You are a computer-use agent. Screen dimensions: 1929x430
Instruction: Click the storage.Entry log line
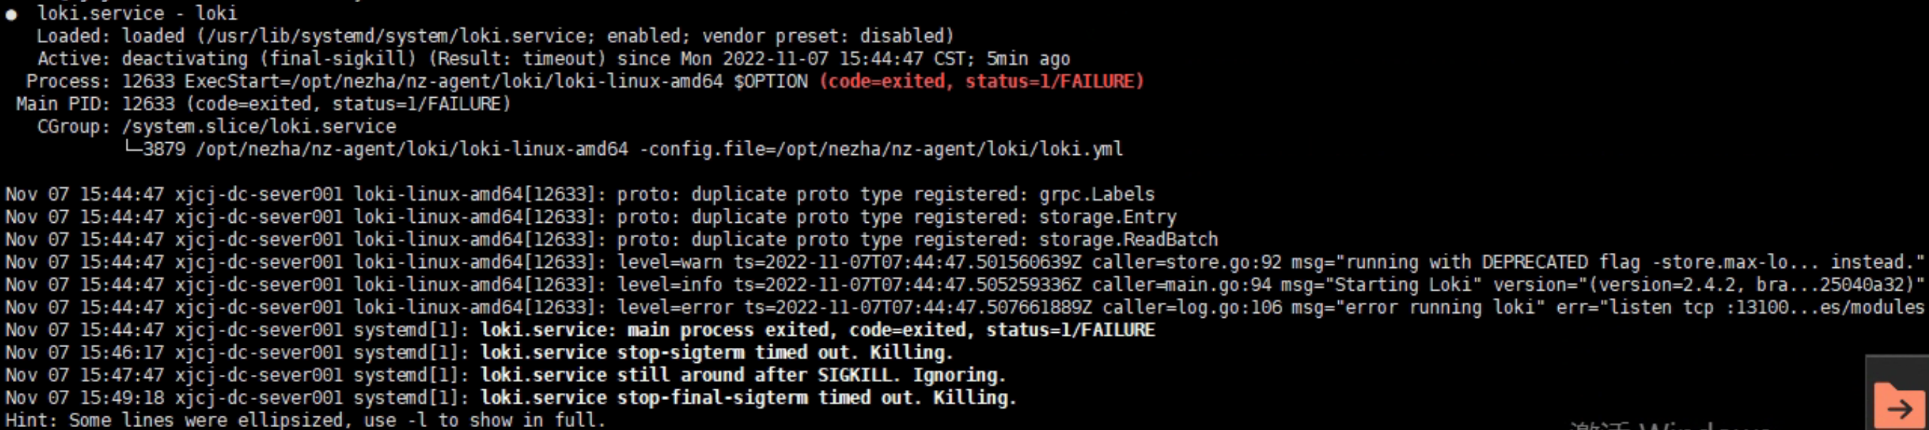pos(896,217)
